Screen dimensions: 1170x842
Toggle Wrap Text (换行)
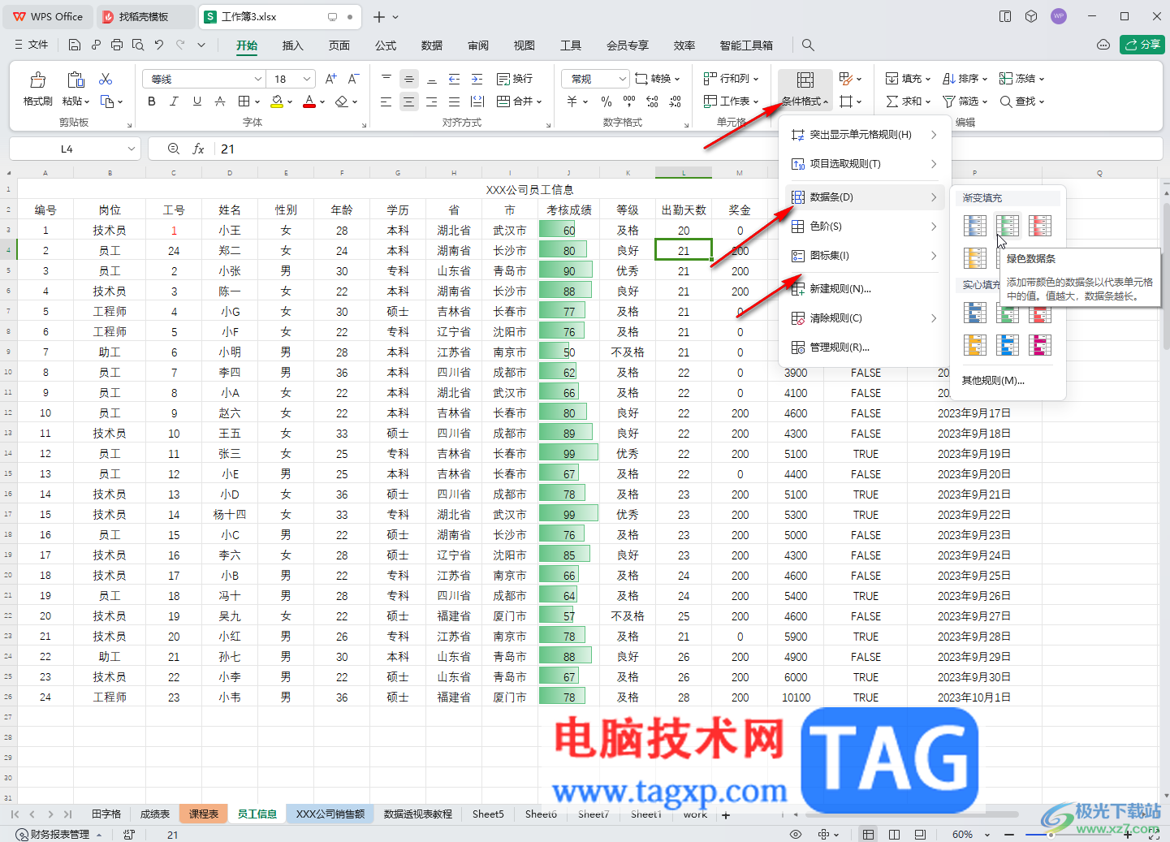[x=515, y=79]
